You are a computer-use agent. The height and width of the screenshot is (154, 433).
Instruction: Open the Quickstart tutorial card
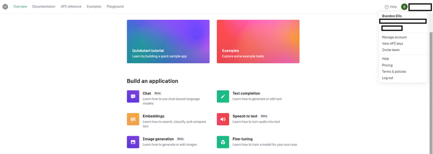point(168,42)
